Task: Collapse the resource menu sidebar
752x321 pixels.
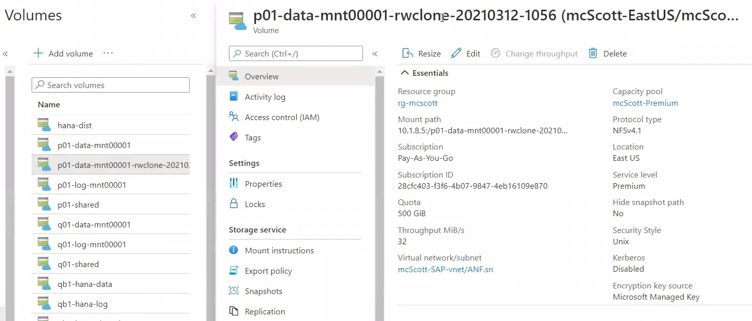Action: 375,53
